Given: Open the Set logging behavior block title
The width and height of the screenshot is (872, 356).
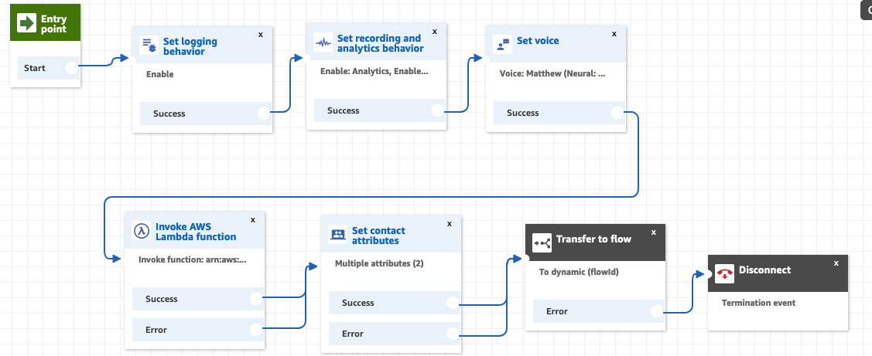Looking at the screenshot, I should (190, 46).
